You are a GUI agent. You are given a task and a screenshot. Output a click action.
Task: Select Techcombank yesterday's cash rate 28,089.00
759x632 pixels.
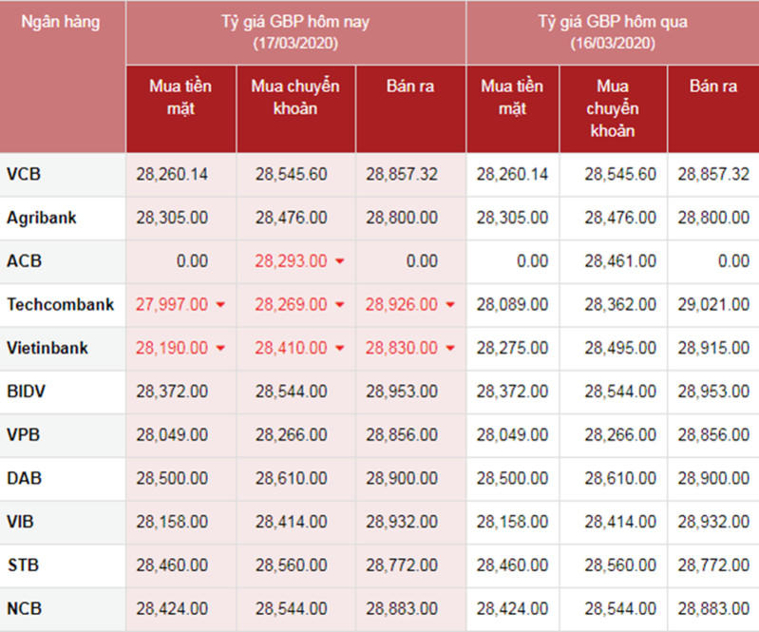[512, 305]
